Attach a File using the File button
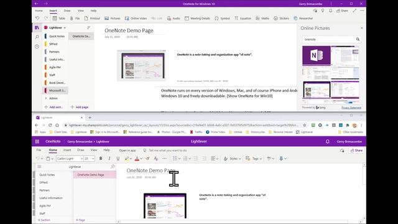This screenshot has width=398, height=224. [75, 18]
